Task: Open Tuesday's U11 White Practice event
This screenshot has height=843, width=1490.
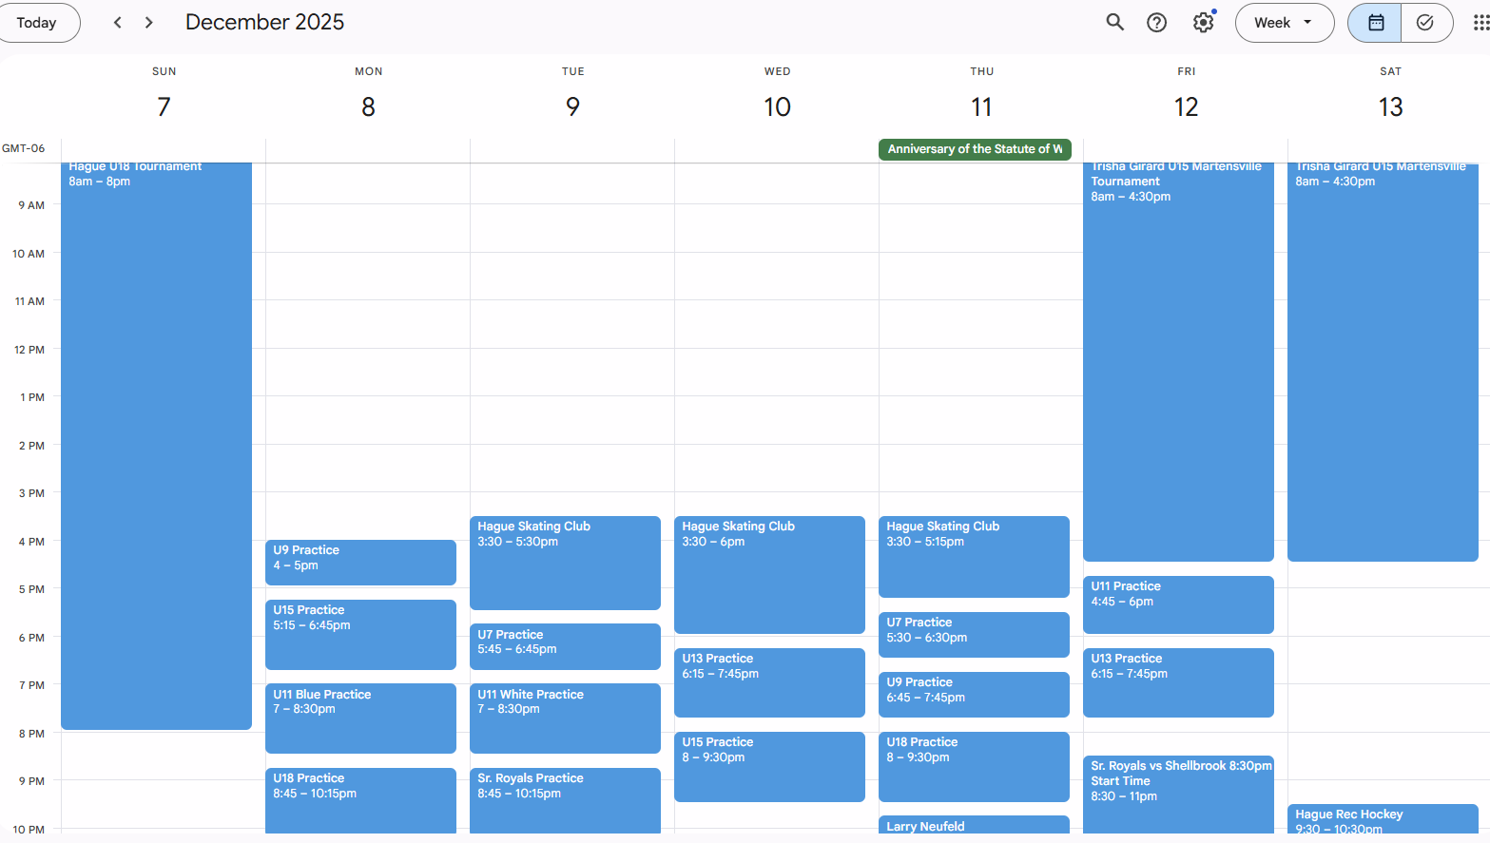Action: [x=565, y=718]
